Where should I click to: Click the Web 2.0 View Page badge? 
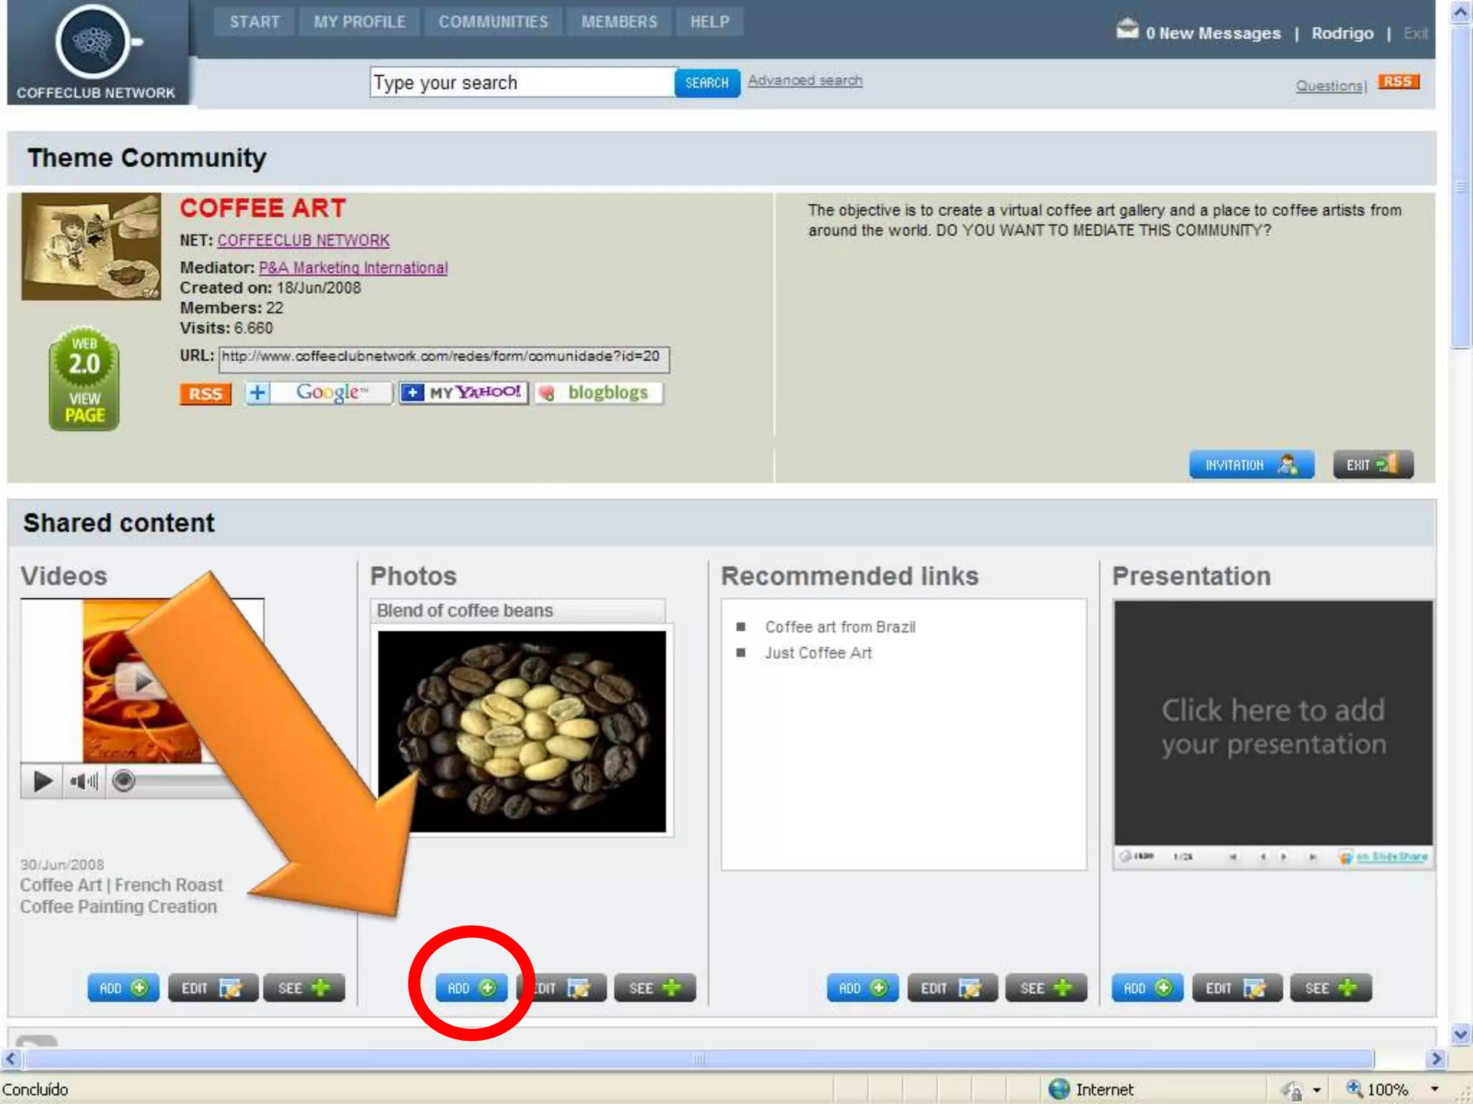point(84,379)
